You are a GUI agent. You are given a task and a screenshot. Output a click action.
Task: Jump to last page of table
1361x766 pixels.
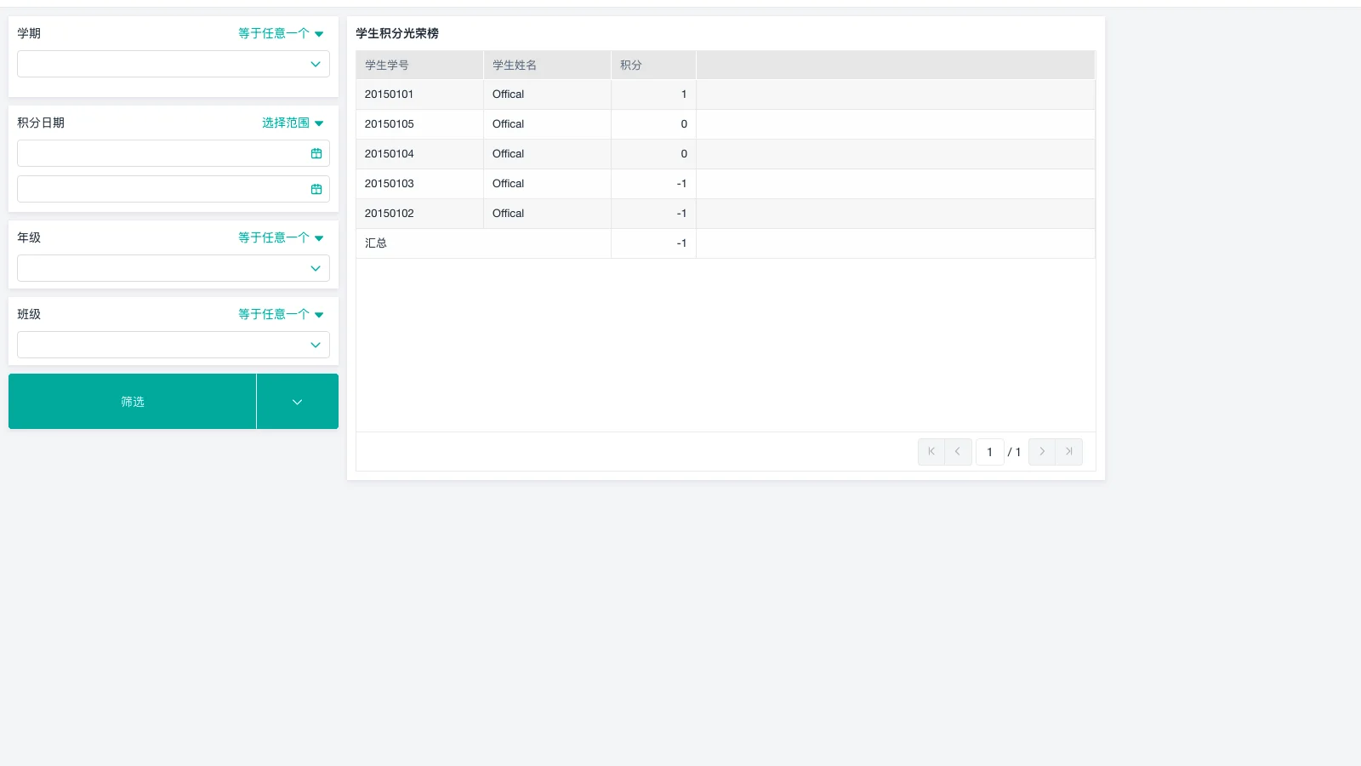pyautogui.click(x=1069, y=452)
